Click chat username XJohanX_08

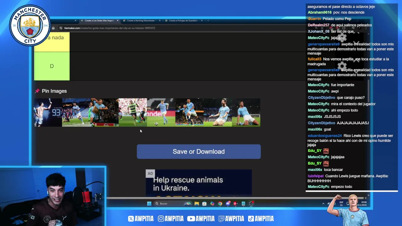coord(318,31)
